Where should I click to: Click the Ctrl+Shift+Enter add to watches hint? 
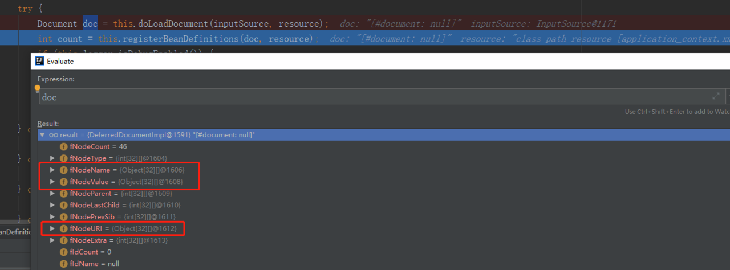tap(677, 112)
